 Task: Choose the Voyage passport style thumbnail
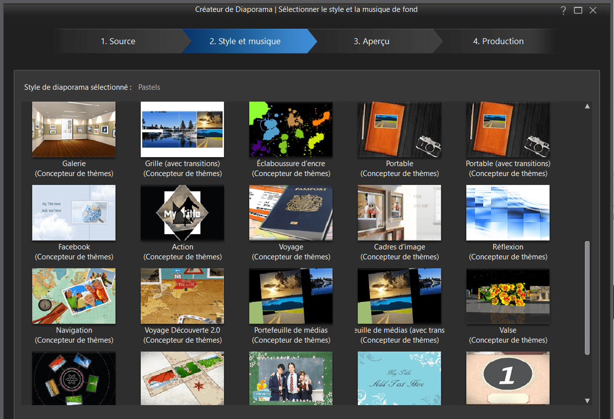click(291, 213)
